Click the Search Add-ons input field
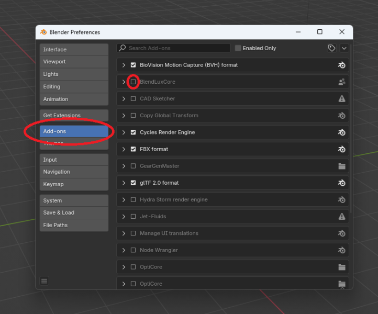This screenshot has height=314, width=378. [x=174, y=48]
